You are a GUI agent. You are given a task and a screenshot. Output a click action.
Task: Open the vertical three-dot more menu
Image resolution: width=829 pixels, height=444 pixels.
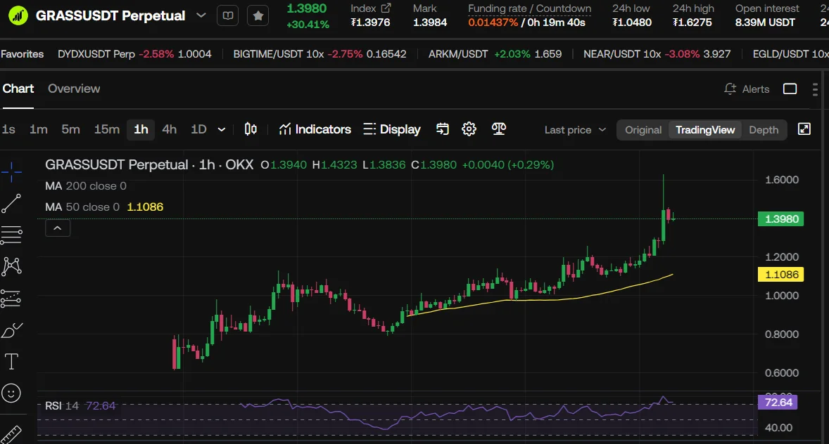(815, 89)
